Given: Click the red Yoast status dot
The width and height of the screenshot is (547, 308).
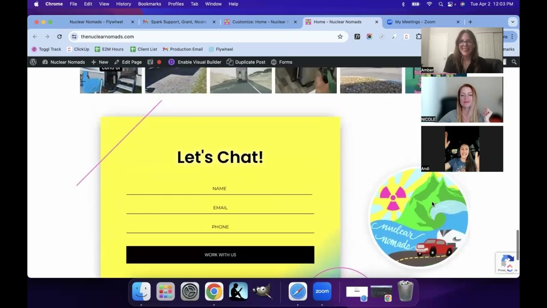Looking at the screenshot, I should [x=159, y=62].
